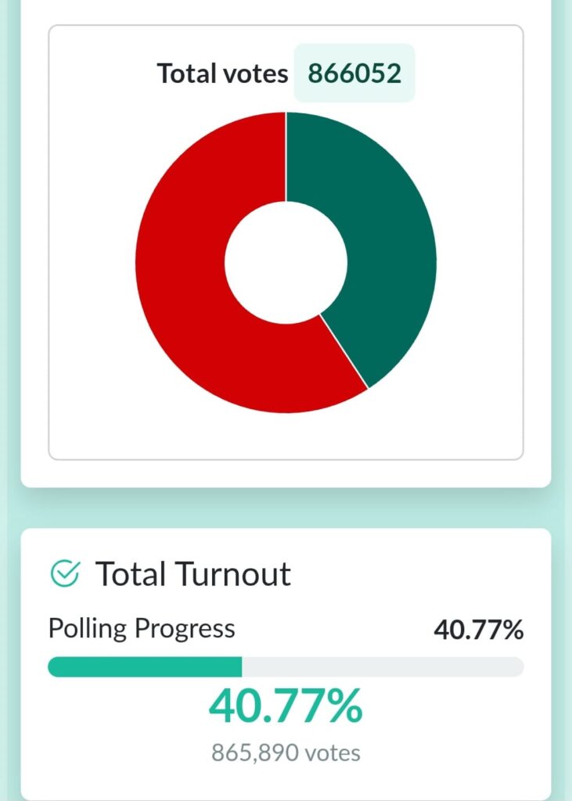Click the large green 40.77% figure
Screen dimensions: 572x801
click(286, 706)
